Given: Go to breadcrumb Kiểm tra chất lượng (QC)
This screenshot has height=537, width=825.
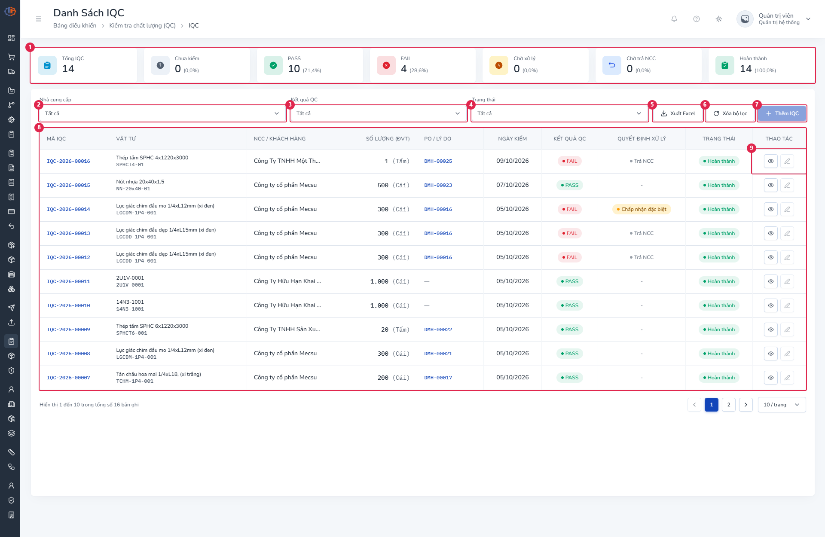Looking at the screenshot, I should point(143,25).
